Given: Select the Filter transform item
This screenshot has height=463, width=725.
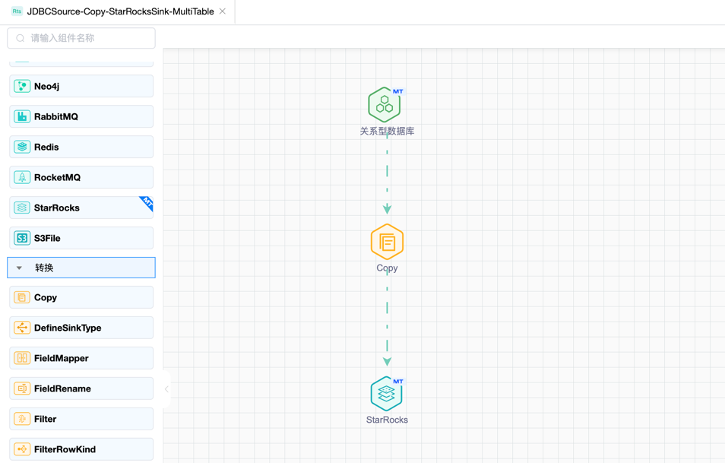Looking at the screenshot, I should point(81,420).
